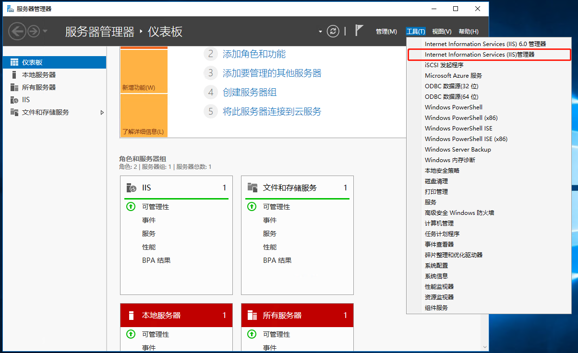Image resolution: width=578 pixels, height=353 pixels.
Task: Click the 文件和存储服务 tile icon
Action: pos(253,188)
